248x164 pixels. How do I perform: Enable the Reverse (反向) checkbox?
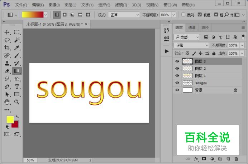[x=183, y=15]
